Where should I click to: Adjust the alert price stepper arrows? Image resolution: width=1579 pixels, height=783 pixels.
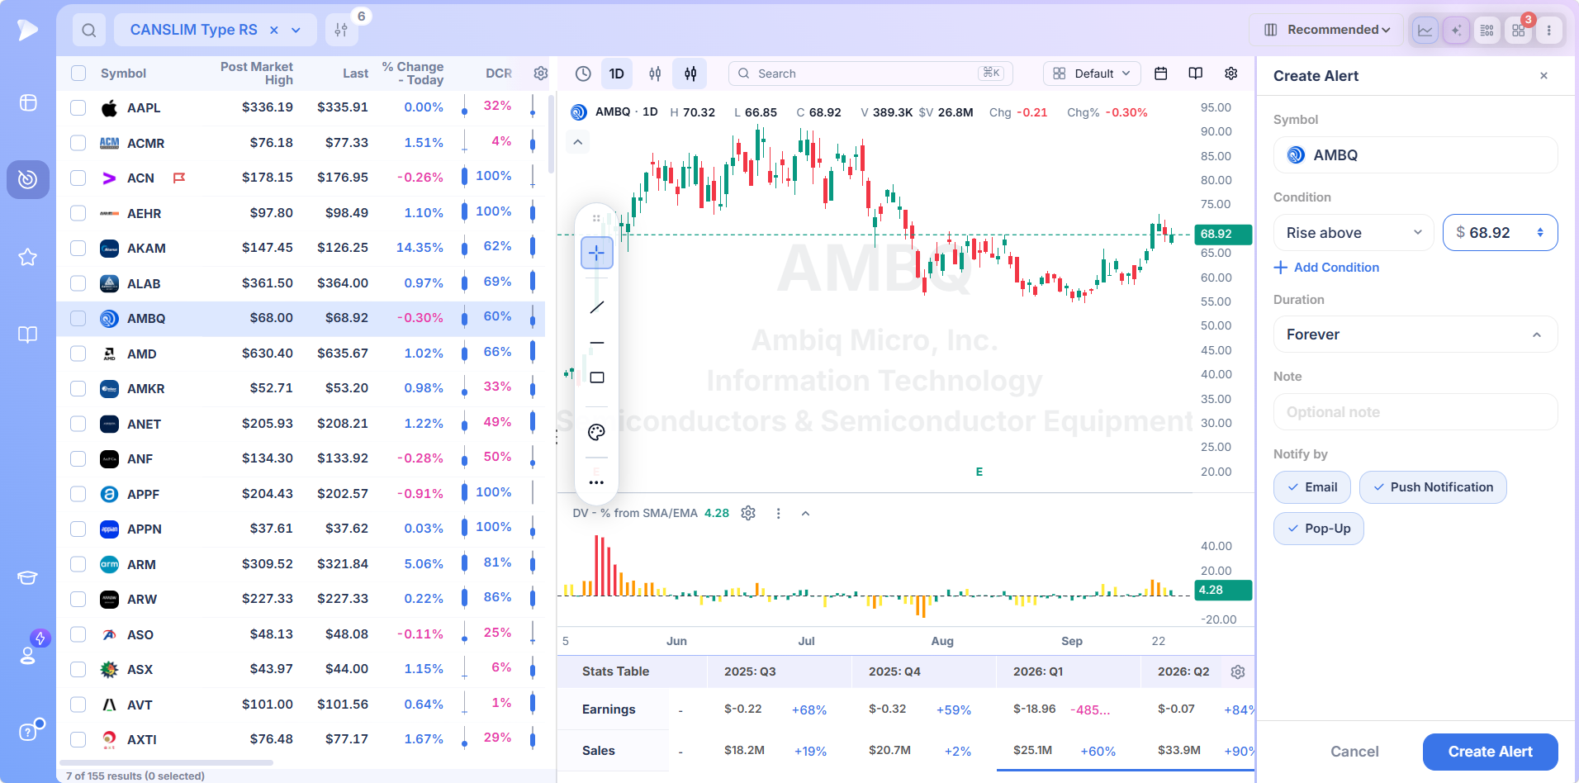pos(1540,233)
